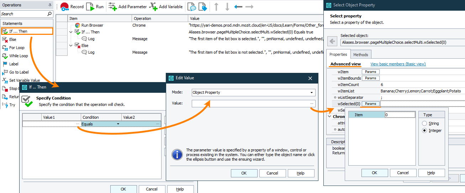
Task: Click the Item column header
Action: (x=100, y=18)
